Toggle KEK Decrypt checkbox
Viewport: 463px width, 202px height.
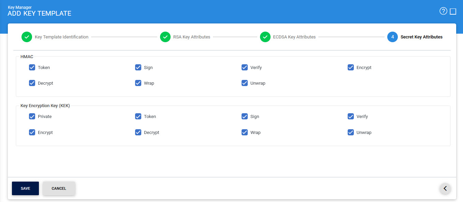pos(138,132)
